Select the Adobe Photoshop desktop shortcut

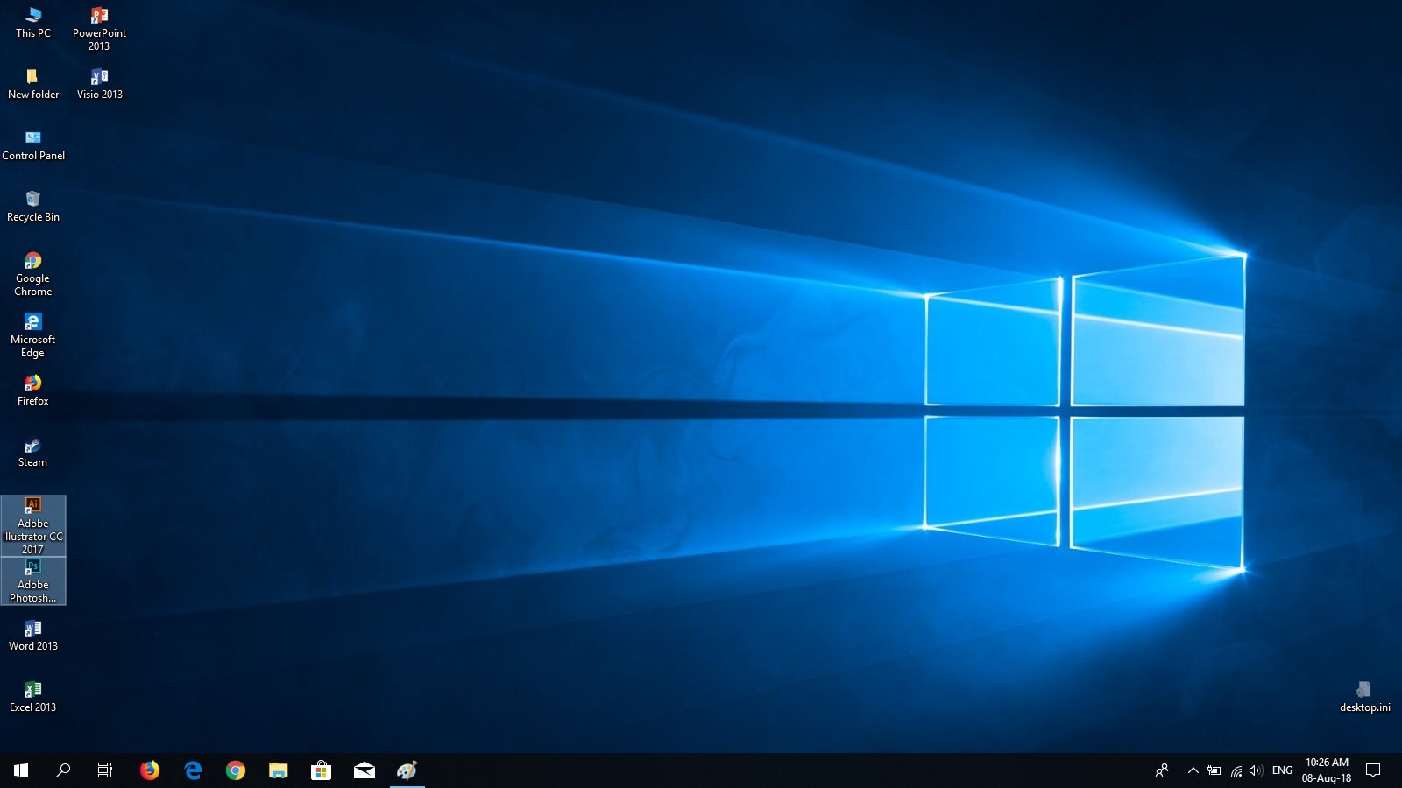(x=33, y=580)
